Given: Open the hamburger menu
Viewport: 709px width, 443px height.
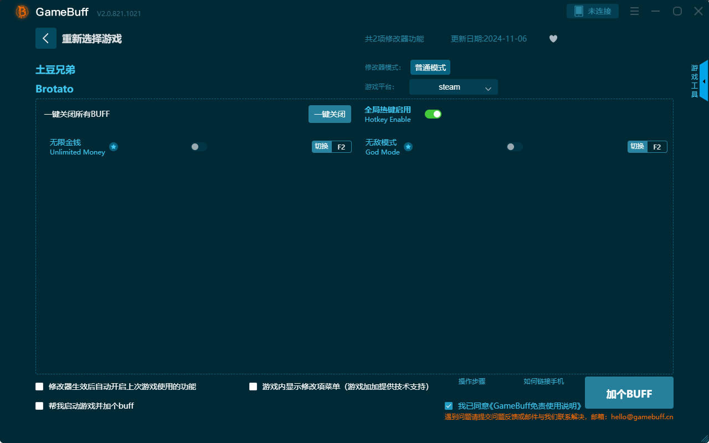Looking at the screenshot, I should (634, 11).
